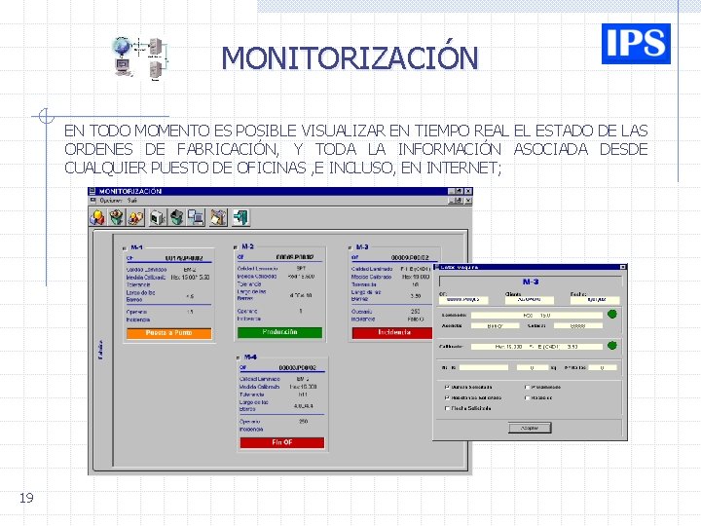Click the M-2 machine heading
The width and height of the screenshot is (701, 526).
(x=247, y=246)
